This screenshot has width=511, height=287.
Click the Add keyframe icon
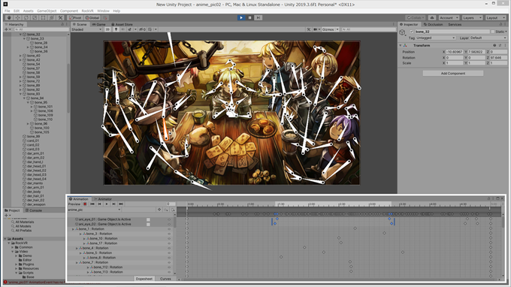click(166, 210)
